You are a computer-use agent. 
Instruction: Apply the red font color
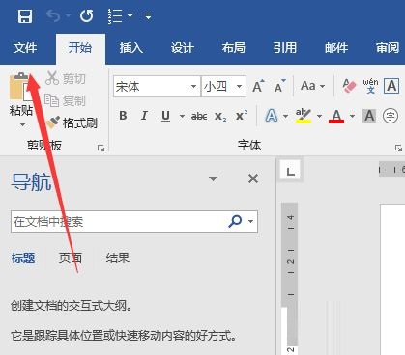pyautogui.click(x=336, y=116)
